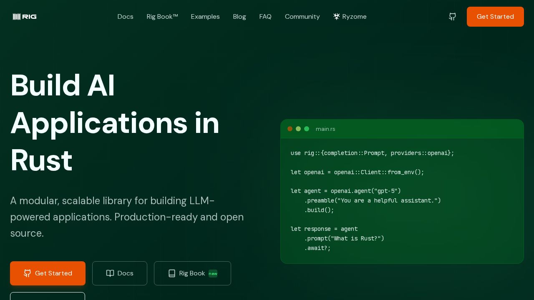Open the Community navigation link
The width and height of the screenshot is (534, 300).
302,17
